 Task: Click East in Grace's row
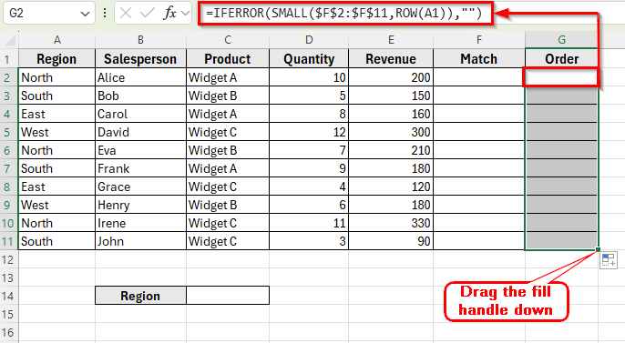(x=57, y=187)
